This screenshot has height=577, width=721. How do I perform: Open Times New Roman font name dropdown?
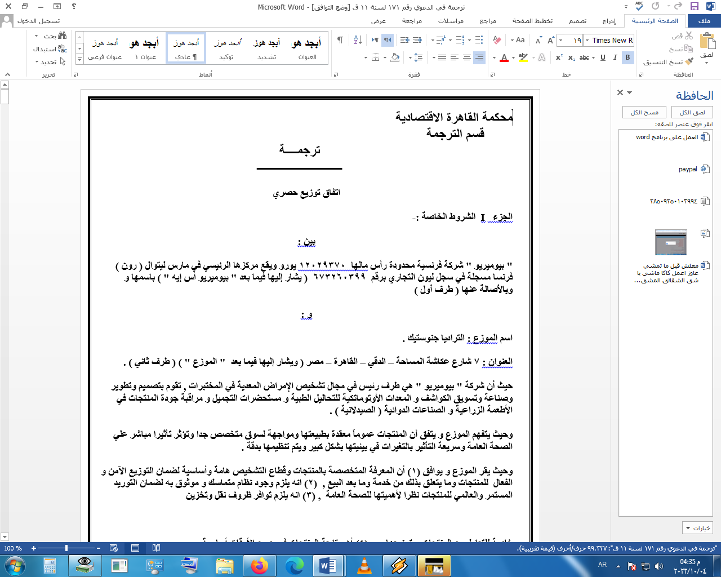click(586, 40)
